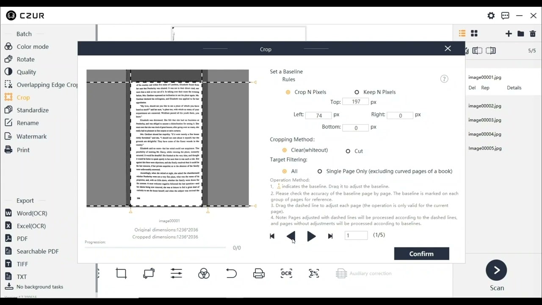Select image00003.jpg in file list
Image resolution: width=542 pixels, height=305 pixels.
point(485,120)
